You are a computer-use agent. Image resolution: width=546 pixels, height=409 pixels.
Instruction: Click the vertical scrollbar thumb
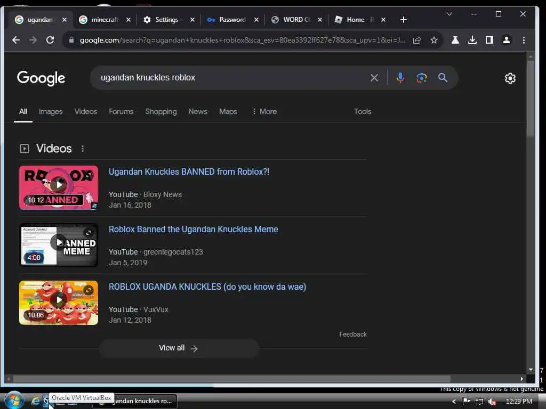coord(531,99)
